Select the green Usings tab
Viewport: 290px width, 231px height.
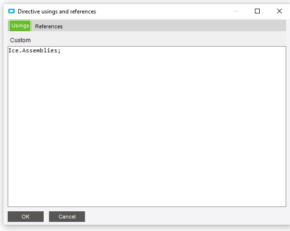(20, 26)
